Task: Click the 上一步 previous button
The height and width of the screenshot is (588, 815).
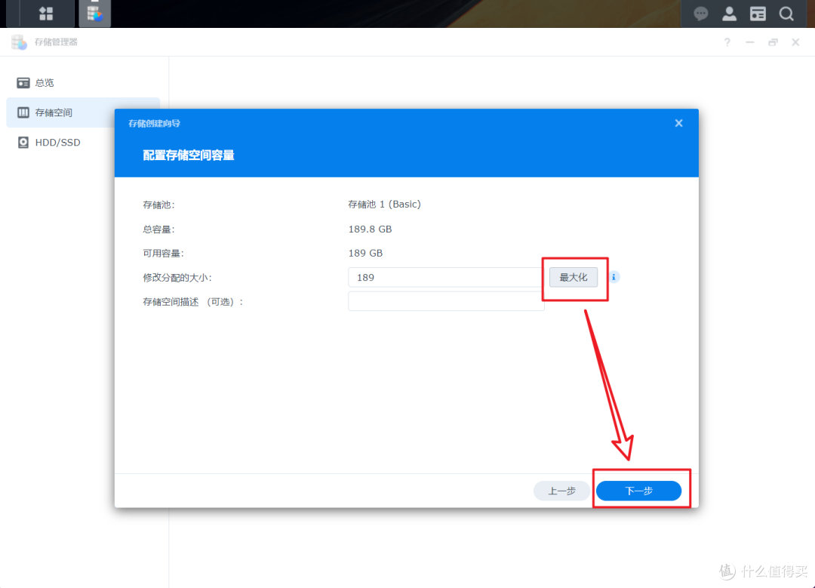Action: pyautogui.click(x=561, y=491)
